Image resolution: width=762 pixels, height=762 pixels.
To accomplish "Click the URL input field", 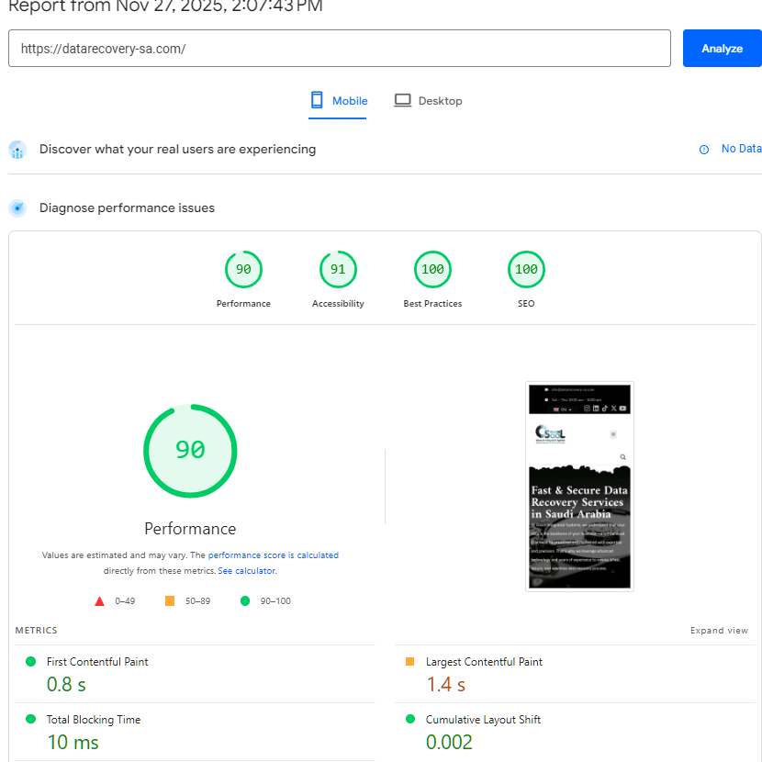I will tap(340, 49).
